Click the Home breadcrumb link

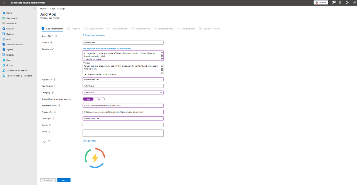point(43,9)
